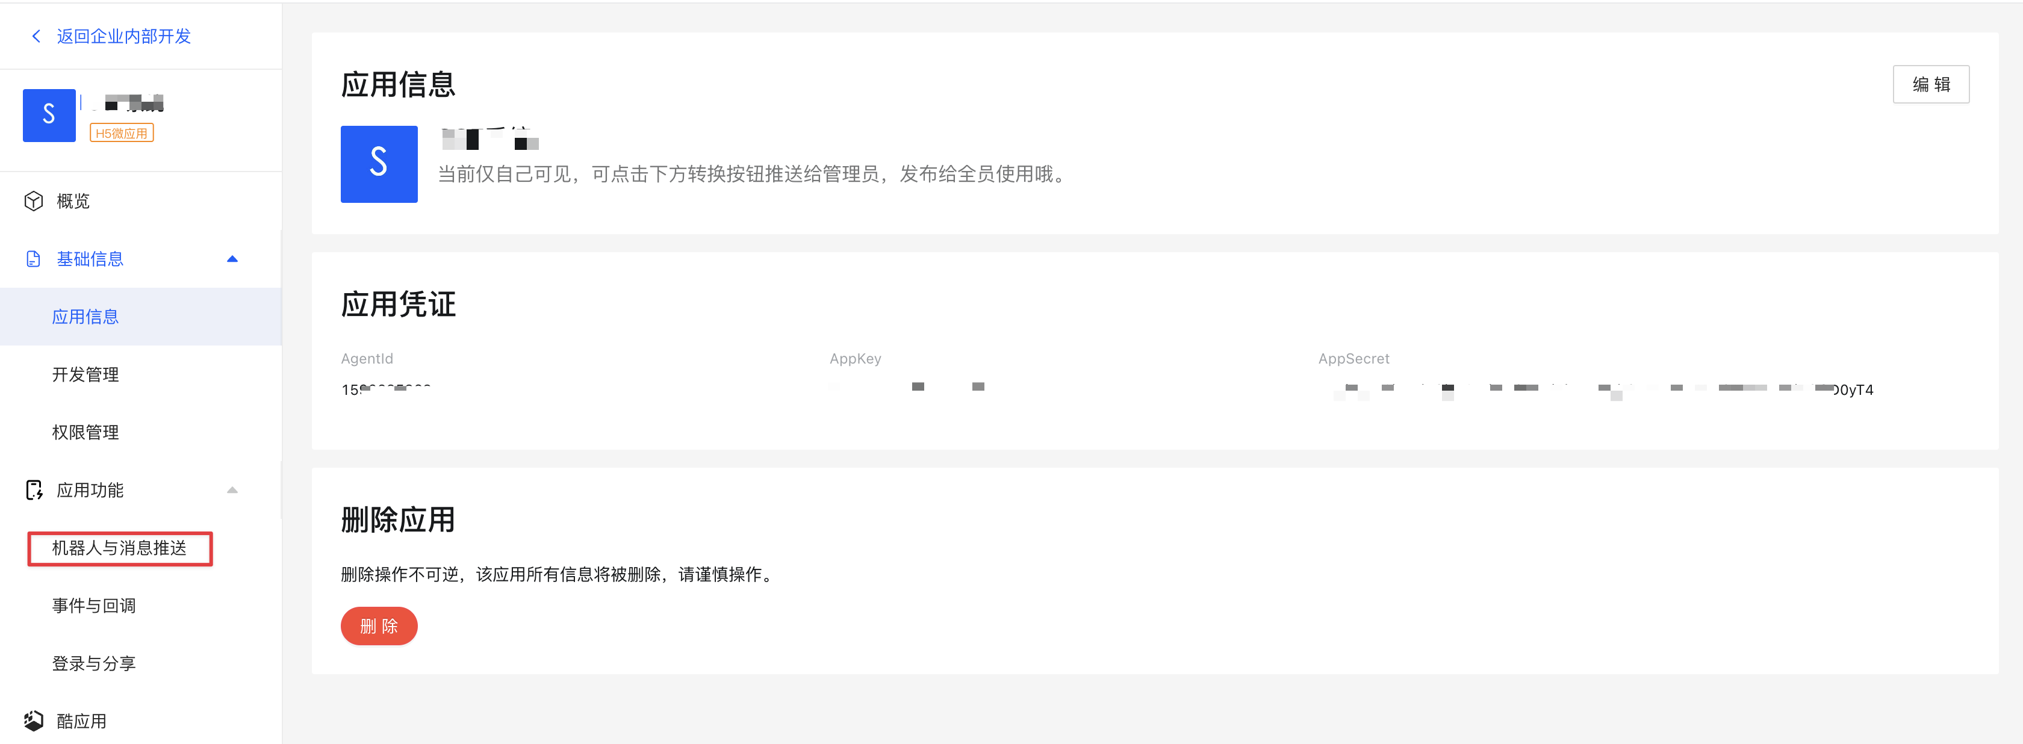Open 事件与回调 settings

point(93,605)
